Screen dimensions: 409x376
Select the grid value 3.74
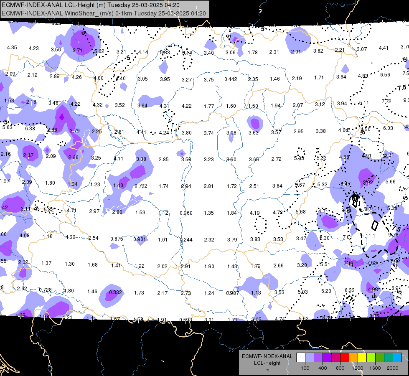click(208, 133)
